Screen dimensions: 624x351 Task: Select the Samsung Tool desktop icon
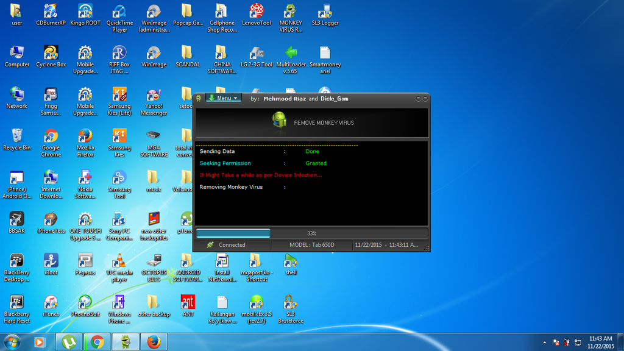(x=119, y=185)
